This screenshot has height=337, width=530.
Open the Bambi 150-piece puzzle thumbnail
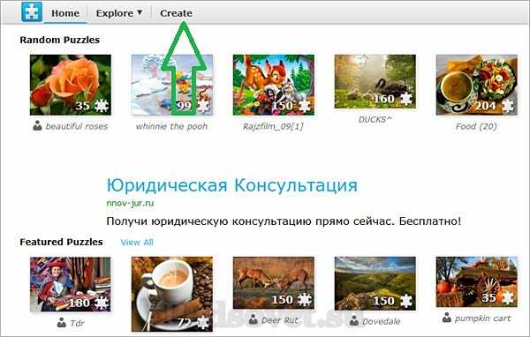[x=274, y=85]
